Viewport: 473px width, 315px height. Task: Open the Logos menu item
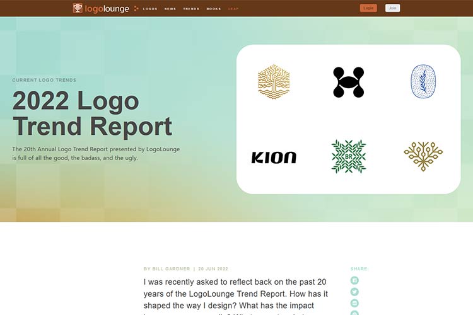coord(150,9)
